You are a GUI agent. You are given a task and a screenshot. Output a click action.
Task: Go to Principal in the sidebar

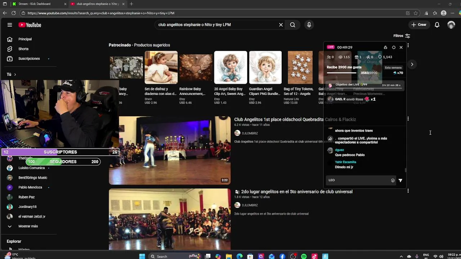point(25,39)
